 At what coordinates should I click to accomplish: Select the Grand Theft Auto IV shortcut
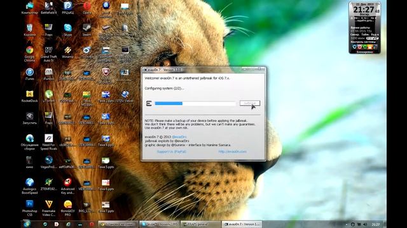(48, 54)
